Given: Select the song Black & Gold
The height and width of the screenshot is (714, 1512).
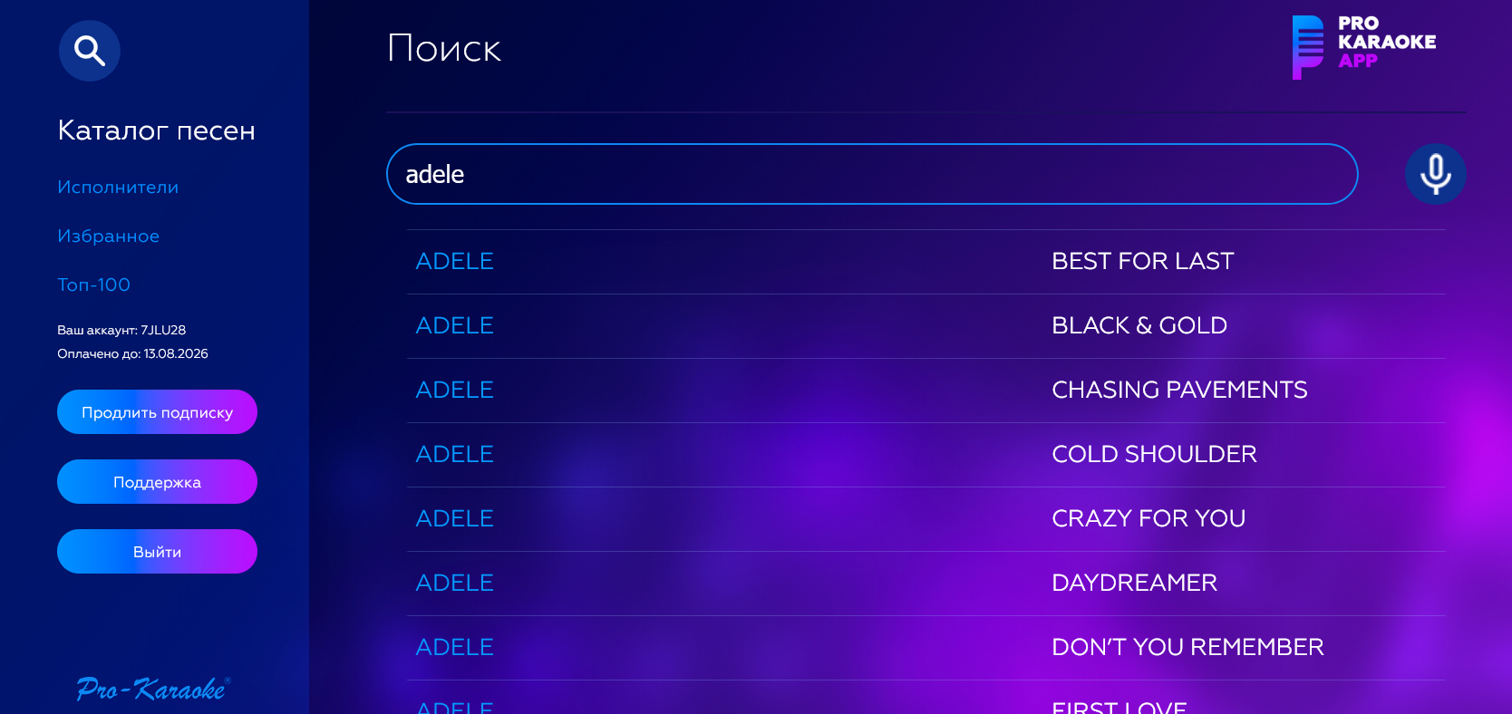Looking at the screenshot, I should 1139,325.
